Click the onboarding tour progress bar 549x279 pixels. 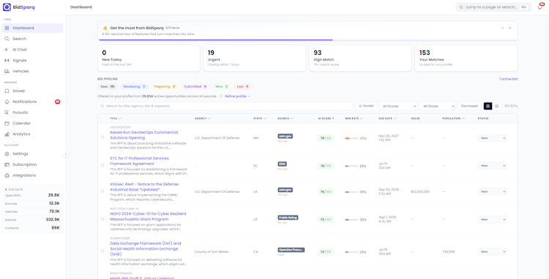pyautogui.click(x=307, y=40)
